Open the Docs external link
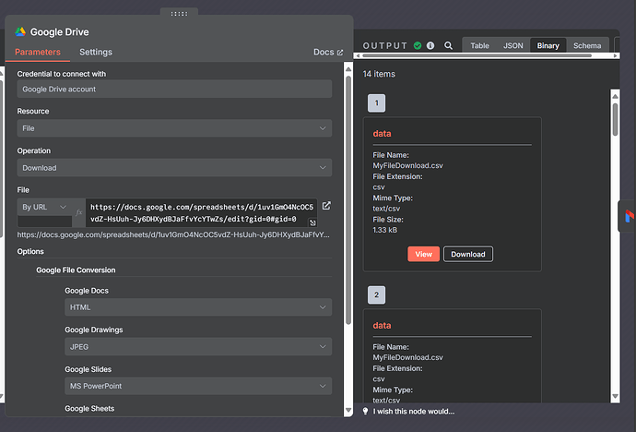 click(328, 52)
